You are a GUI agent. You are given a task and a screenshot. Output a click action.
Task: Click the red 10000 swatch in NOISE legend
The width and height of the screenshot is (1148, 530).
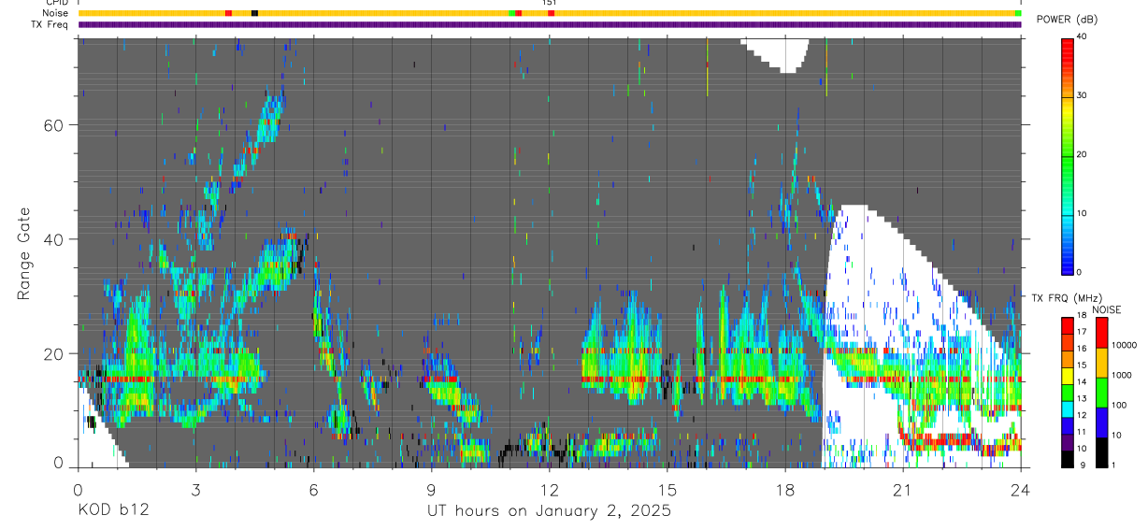1101,333
